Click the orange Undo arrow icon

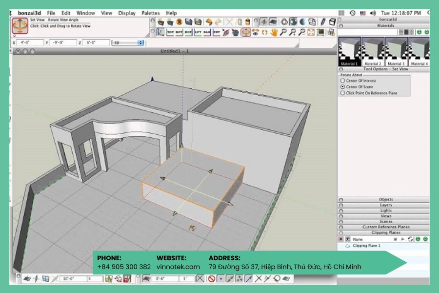tap(209, 22)
